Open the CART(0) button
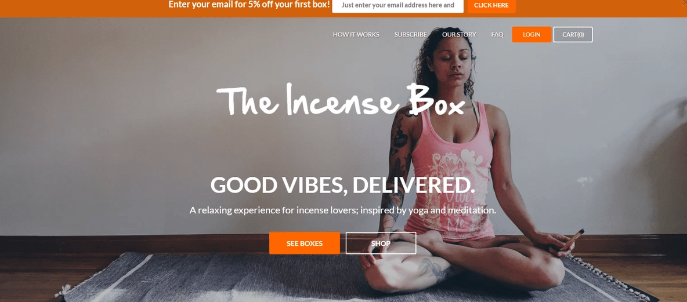 click(x=573, y=35)
